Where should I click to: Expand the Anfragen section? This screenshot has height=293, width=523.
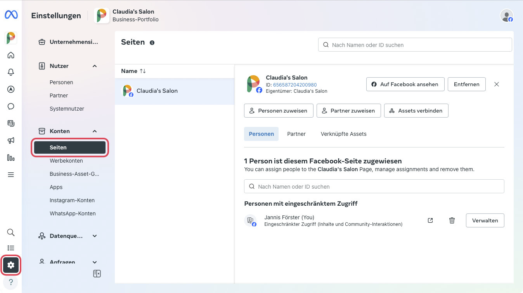(95, 262)
